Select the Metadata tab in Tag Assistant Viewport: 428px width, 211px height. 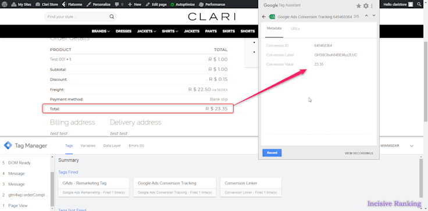(x=274, y=28)
